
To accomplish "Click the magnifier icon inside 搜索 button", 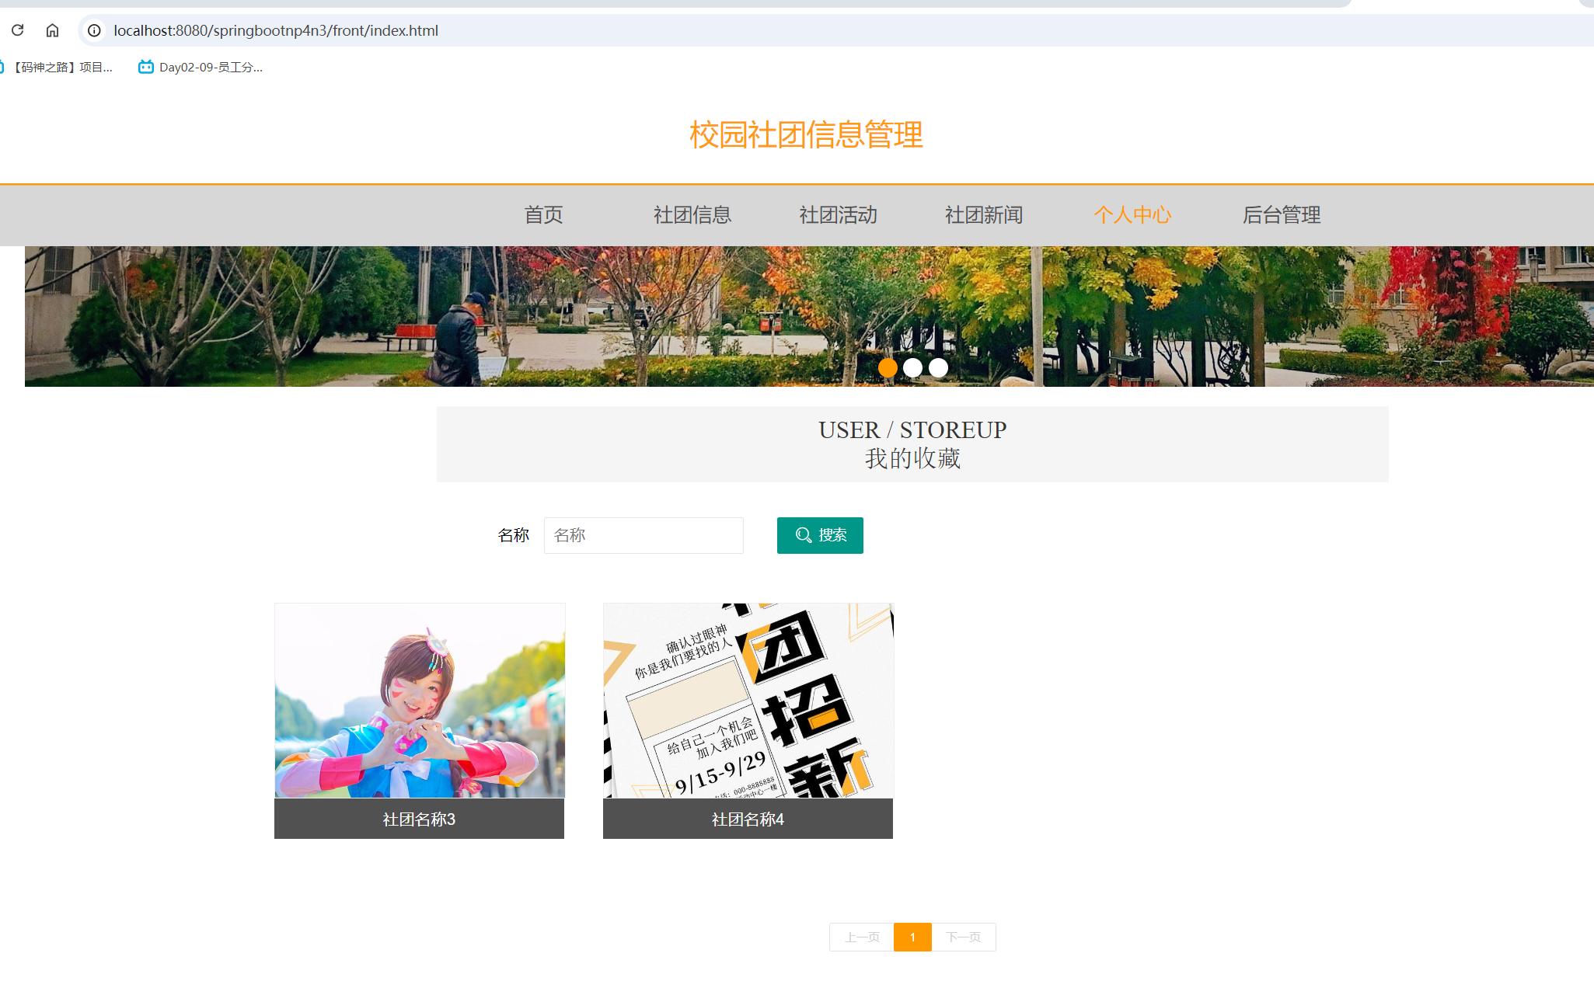I will tap(804, 535).
